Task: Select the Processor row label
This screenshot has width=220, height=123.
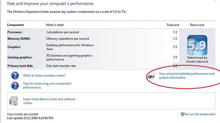Action: [15, 32]
